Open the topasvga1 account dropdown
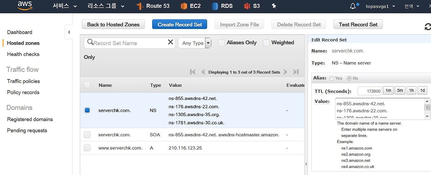 [380, 6]
